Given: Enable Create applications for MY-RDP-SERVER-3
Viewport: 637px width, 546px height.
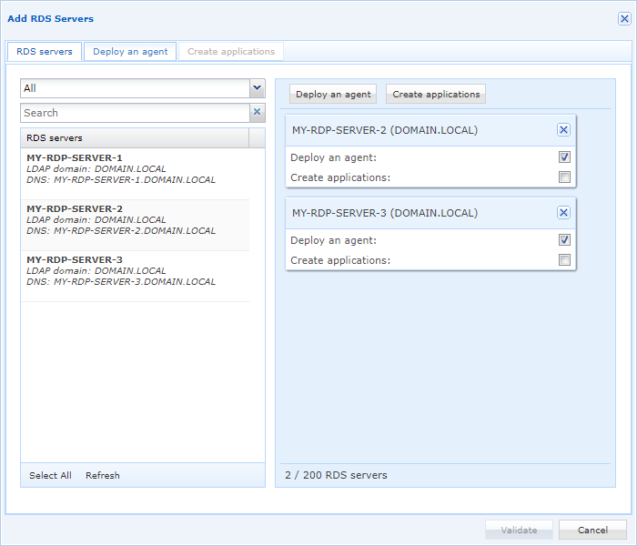Looking at the screenshot, I should [564, 260].
